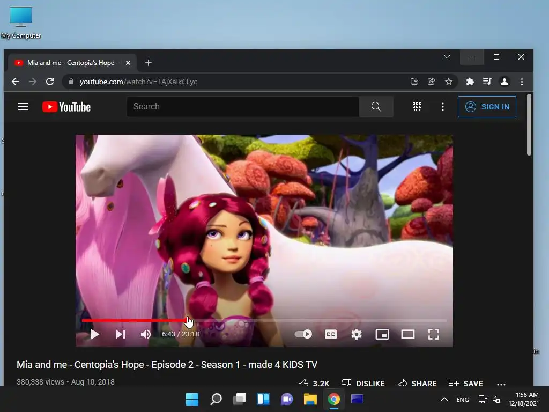This screenshot has width=549, height=412.
Task: Open Task View on taskbar
Action: point(240,399)
